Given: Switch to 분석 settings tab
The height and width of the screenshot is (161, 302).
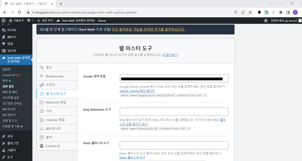Looking at the screenshot, I should tap(57, 137).
